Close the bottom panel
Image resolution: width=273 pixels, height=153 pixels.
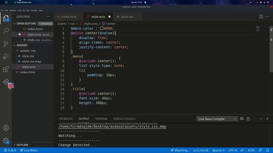(267, 119)
